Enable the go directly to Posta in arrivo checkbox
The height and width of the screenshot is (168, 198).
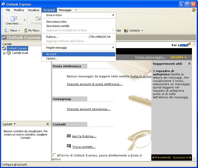pyautogui.click(x=54, y=155)
